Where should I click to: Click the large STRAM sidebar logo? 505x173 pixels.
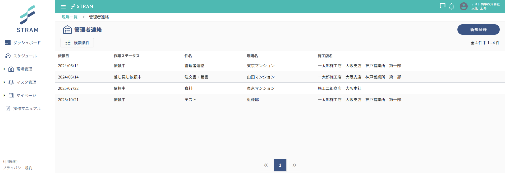[x=27, y=19]
